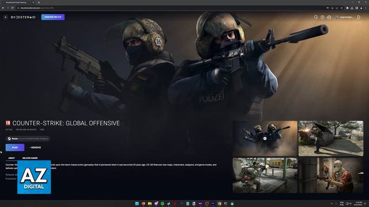Open Chrome from the taskbar
369x207 pixels.
pyautogui.click(x=219, y=204)
